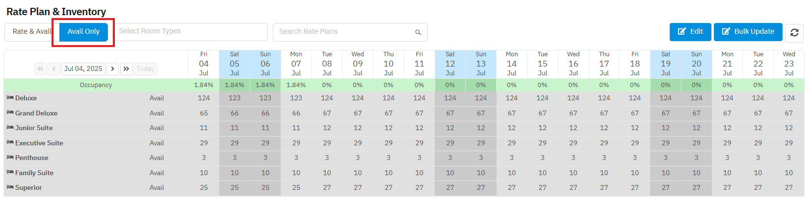This screenshot has width=810, height=205.
Task: Switch to Rate & Avail view
Action: (30, 32)
